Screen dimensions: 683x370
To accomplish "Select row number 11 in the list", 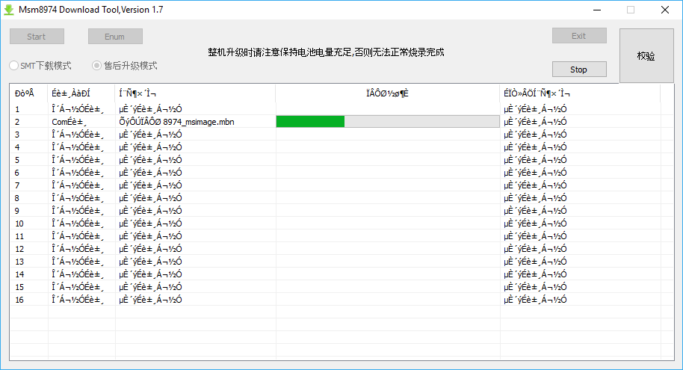I will coord(19,235).
